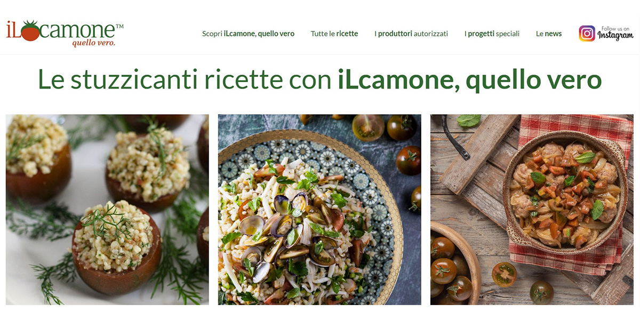Image resolution: width=640 pixels, height=320 pixels.
Task: Go to 'Tutte le ricette' page
Action: tap(334, 34)
